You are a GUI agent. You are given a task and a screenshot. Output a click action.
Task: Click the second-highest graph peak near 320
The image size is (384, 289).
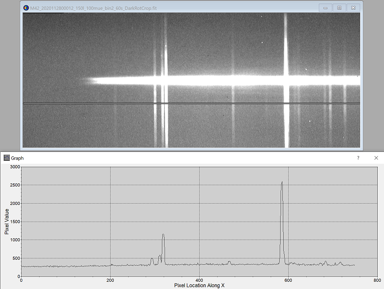click(x=163, y=235)
